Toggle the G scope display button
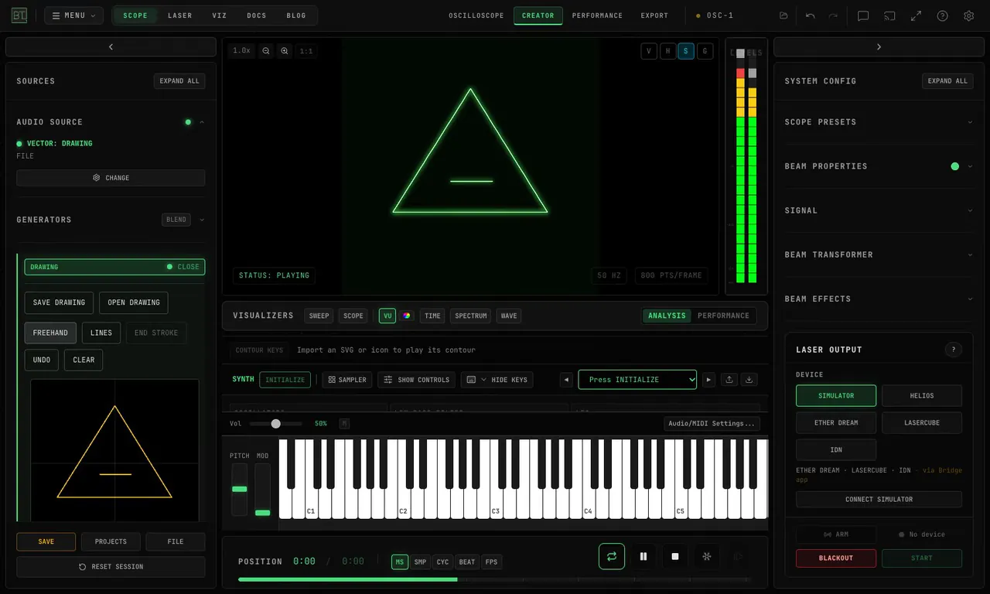This screenshot has width=990, height=594. (x=705, y=51)
